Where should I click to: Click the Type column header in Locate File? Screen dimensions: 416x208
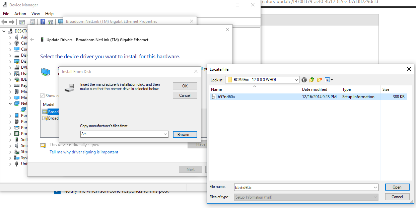360,89
